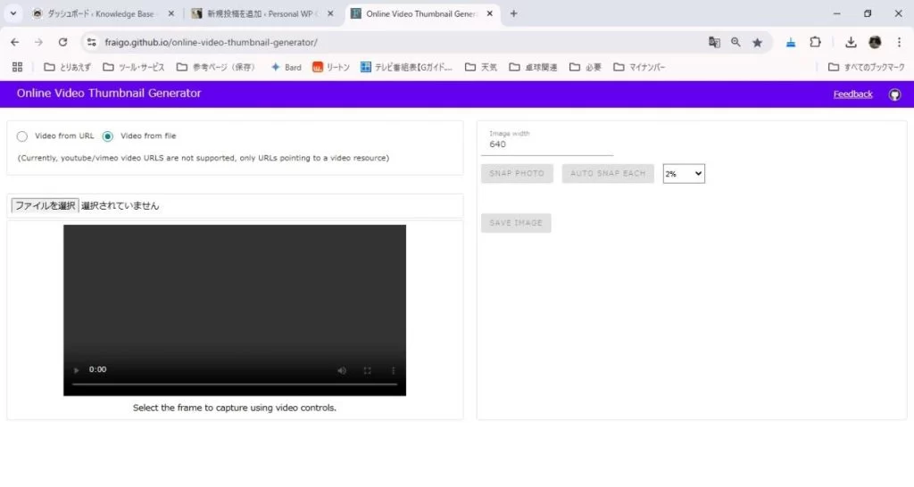Viewport: 914px width, 487px height.
Task: Open the ツール・サービス bookmark folder
Action: 134,67
